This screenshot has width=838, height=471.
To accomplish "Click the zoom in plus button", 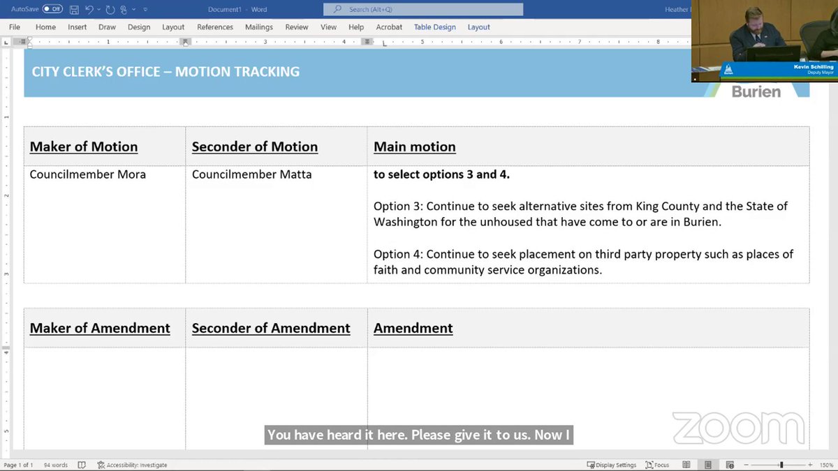I will tap(811, 465).
